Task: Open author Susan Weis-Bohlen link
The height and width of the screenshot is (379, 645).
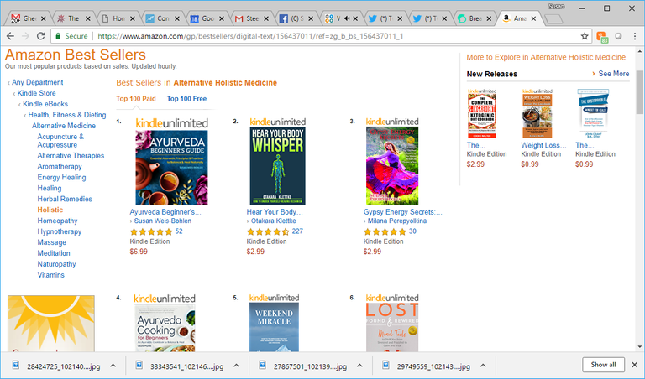Action: (x=162, y=221)
